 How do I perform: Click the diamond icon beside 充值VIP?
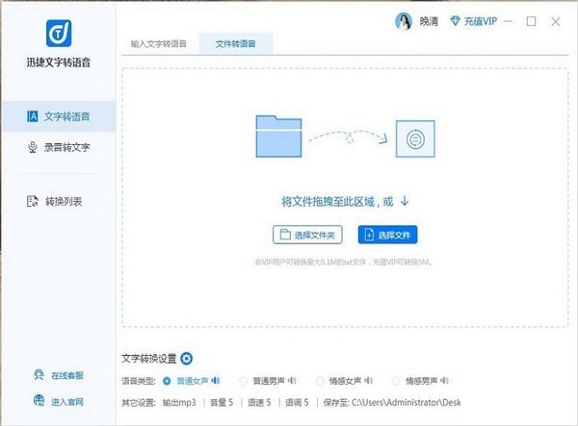pyautogui.click(x=456, y=21)
